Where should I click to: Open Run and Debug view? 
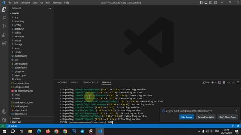(4, 35)
